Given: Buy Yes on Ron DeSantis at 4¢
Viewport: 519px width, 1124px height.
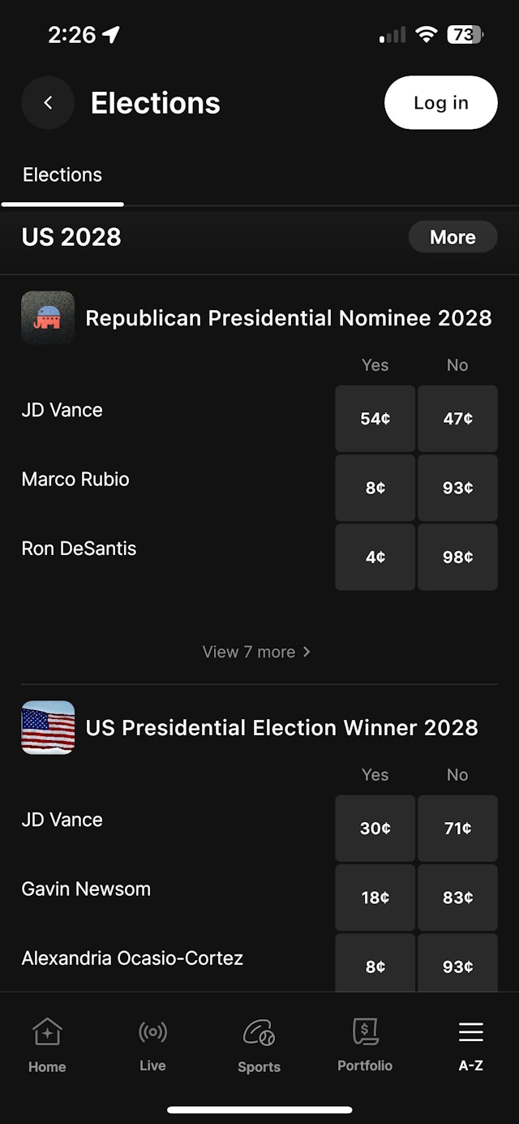Looking at the screenshot, I should [375, 557].
